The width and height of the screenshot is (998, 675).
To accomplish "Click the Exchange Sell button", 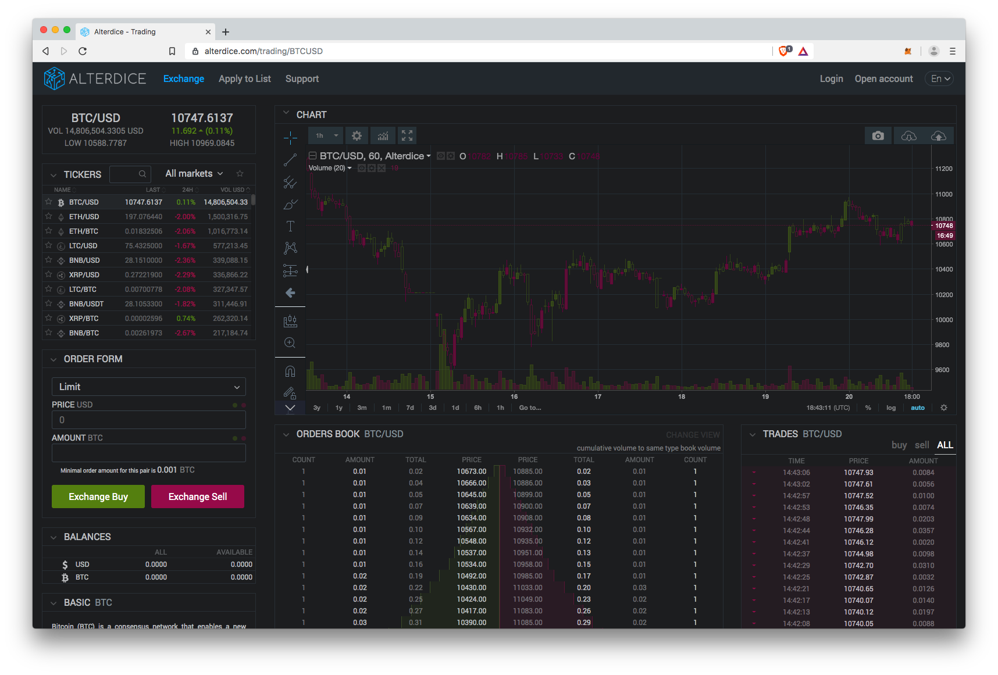I will coord(198,497).
